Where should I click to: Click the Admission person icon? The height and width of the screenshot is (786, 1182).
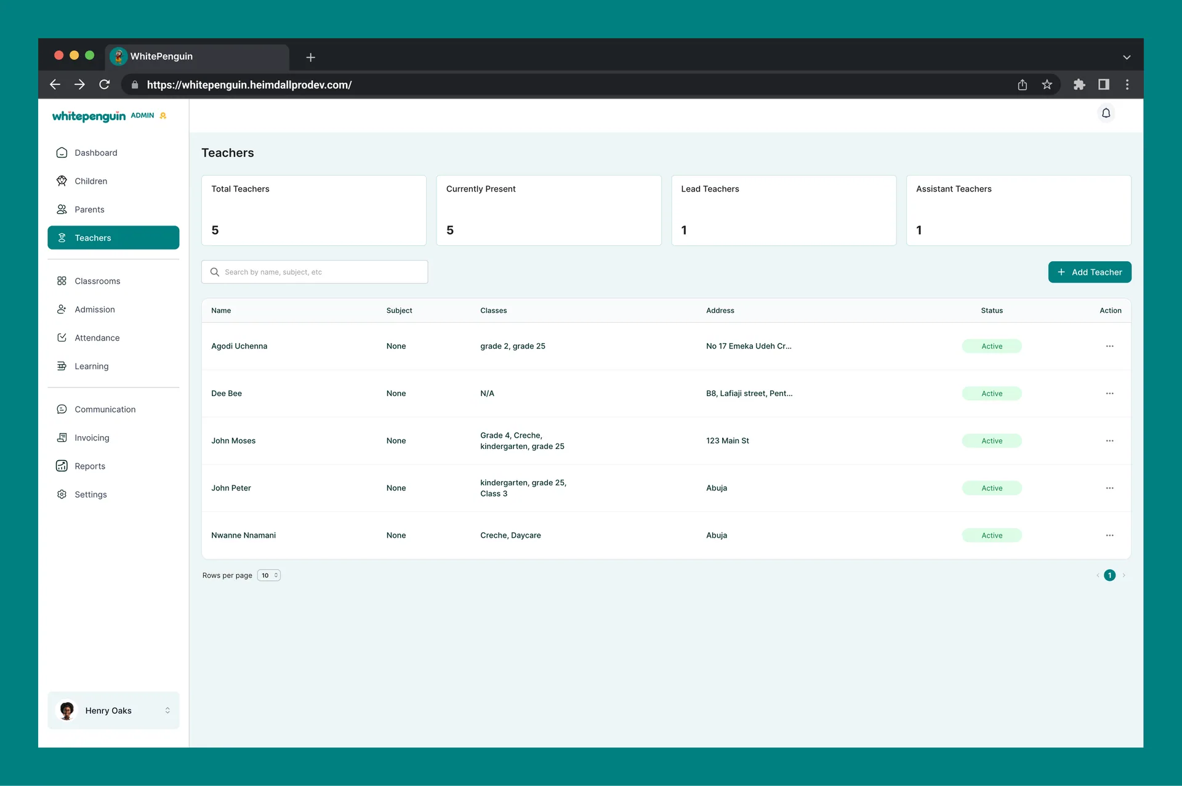coord(62,309)
